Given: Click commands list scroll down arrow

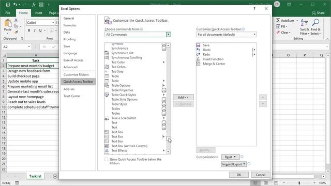Looking at the screenshot, I should (x=168, y=151).
